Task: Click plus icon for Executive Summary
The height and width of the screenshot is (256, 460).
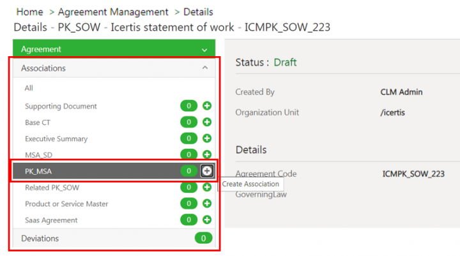Action: pyautogui.click(x=207, y=139)
